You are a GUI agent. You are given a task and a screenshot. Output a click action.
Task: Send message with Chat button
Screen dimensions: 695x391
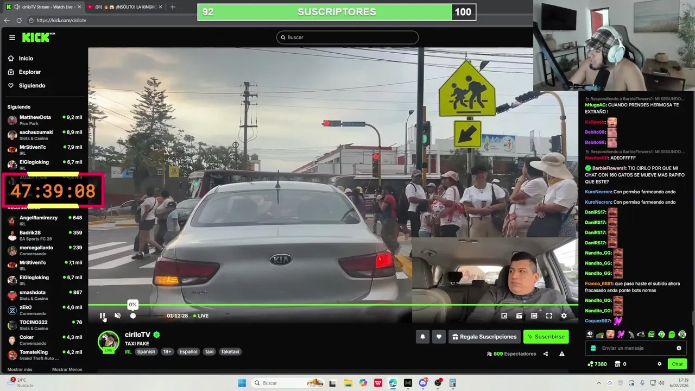(x=677, y=364)
